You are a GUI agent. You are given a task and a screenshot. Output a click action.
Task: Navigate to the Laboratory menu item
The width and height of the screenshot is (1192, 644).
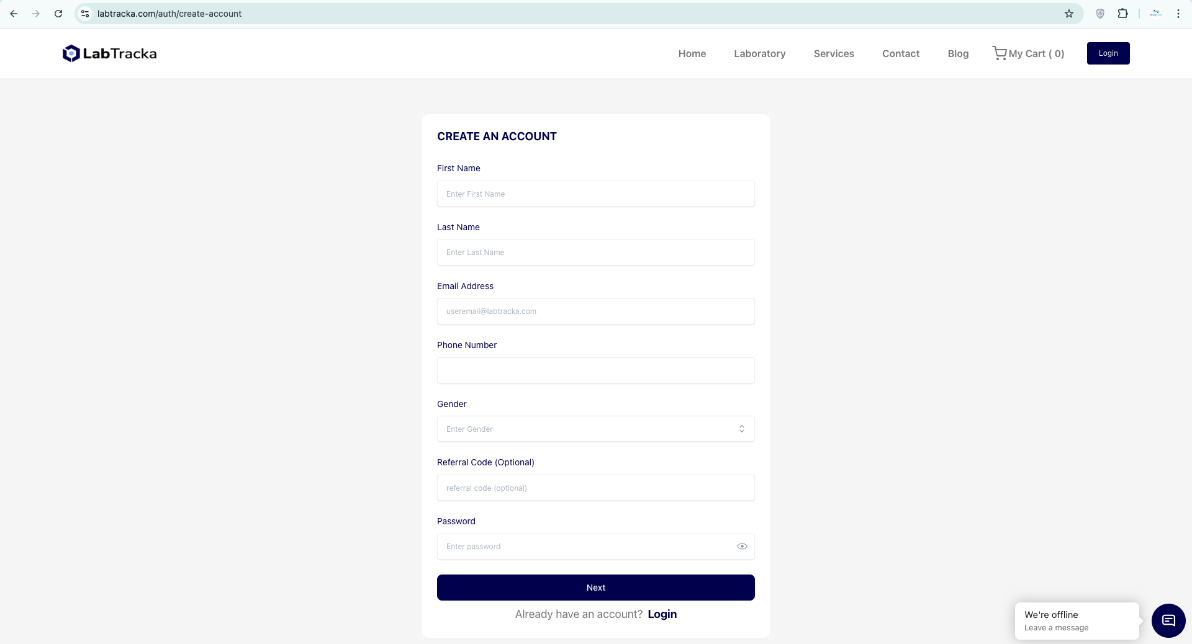tap(759, 53)
